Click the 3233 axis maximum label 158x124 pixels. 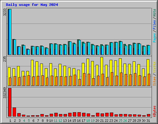[5, 12]
